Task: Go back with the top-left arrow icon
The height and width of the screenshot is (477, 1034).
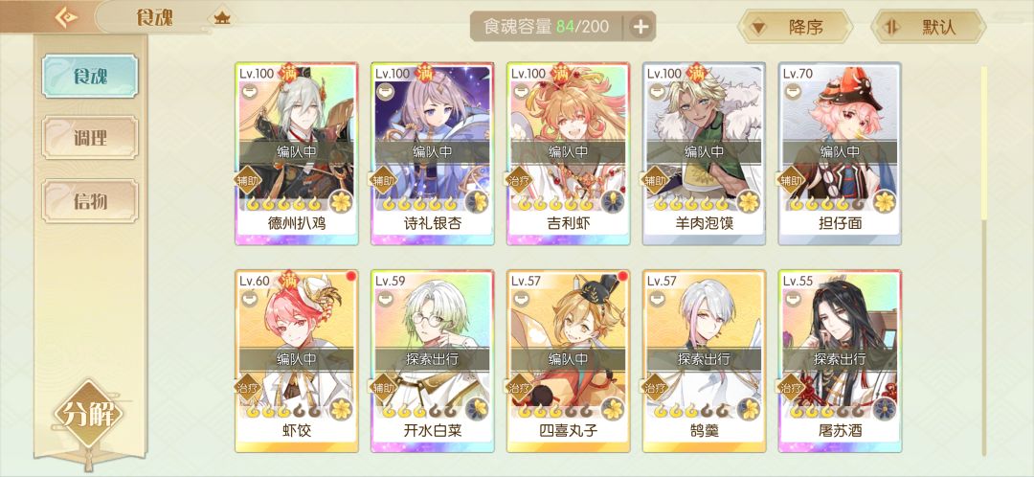Action: coord(66,17)
